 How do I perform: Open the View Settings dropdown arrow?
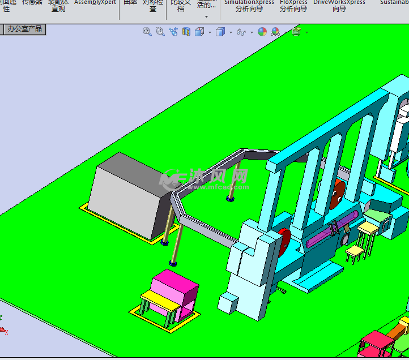click(x=306, y=33)
